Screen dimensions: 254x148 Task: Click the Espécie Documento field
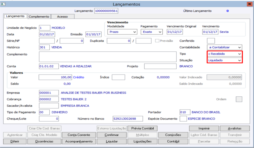pyautogui.click(x=183, y=119)
